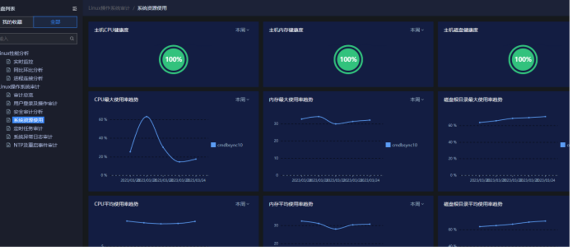Click the document icon next to 实时监控
The image size is (570, 248).
9,62
